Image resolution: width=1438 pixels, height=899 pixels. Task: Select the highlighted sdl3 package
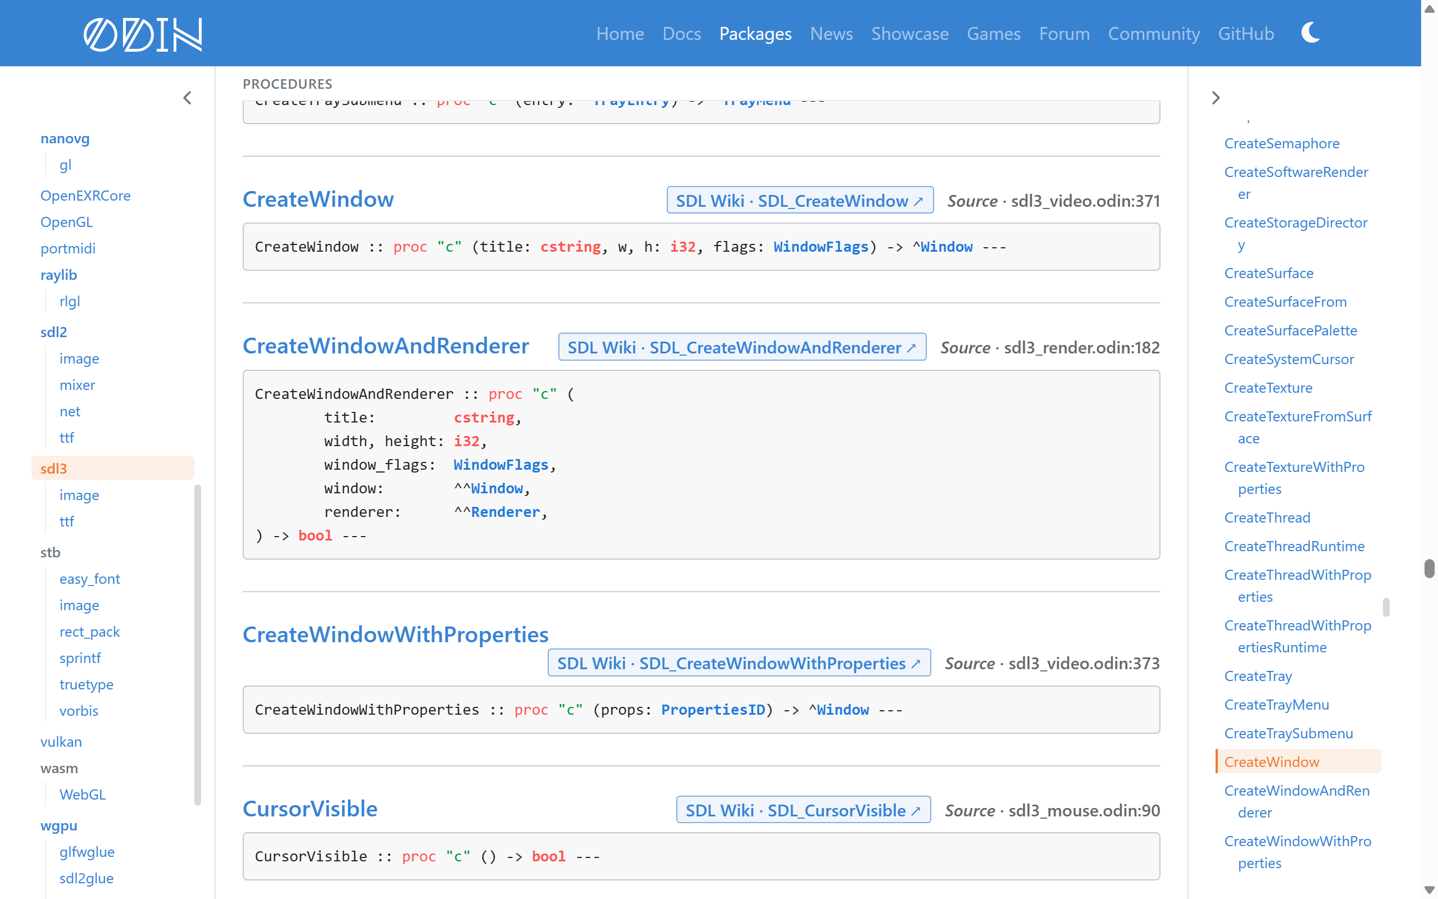pos(112,468)
